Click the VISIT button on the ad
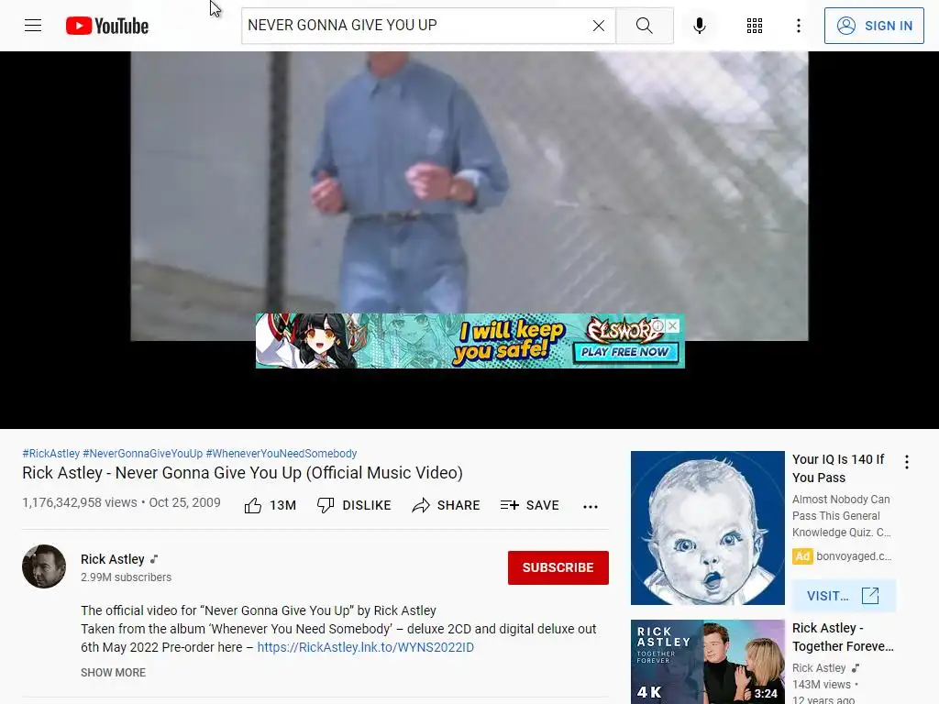 pos(844,596)
